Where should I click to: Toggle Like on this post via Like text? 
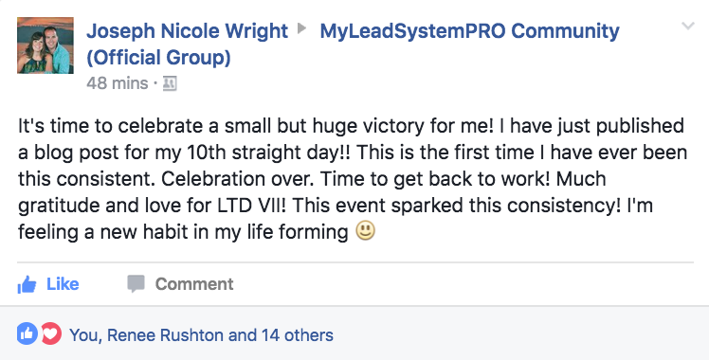click(63, 284)
